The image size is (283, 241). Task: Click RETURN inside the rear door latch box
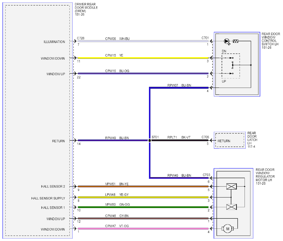(x=224, y=141)
